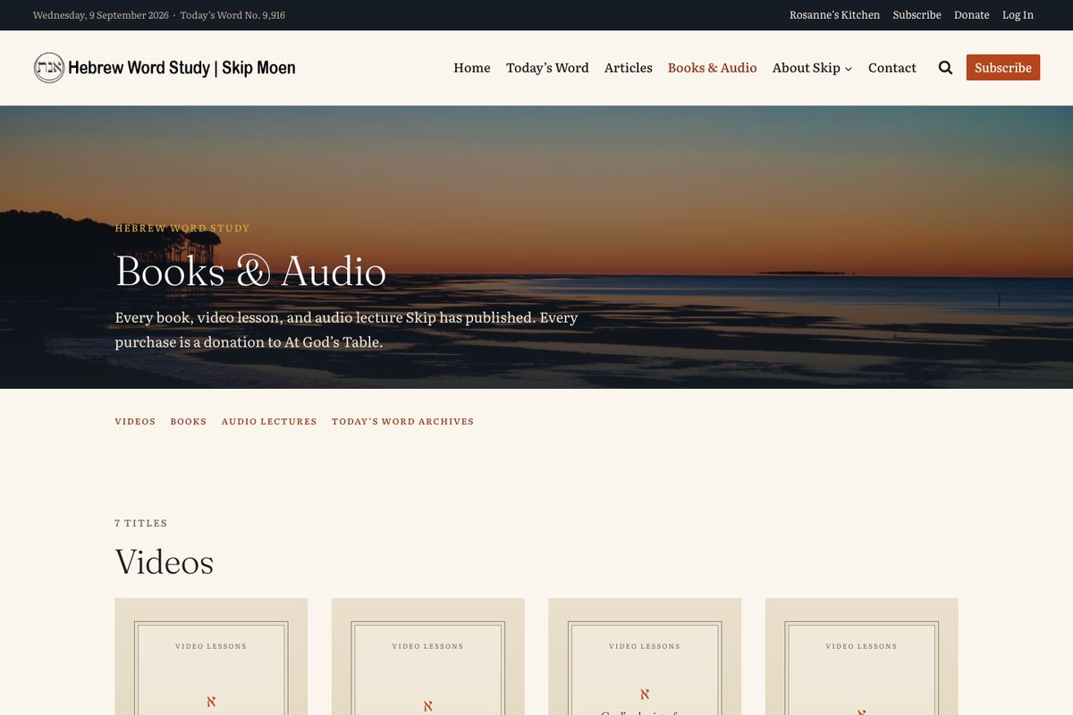Screen dimensions: 1073x715
Task: Open Today's Word Archives anchor link
Action: (x=402, y=421)
